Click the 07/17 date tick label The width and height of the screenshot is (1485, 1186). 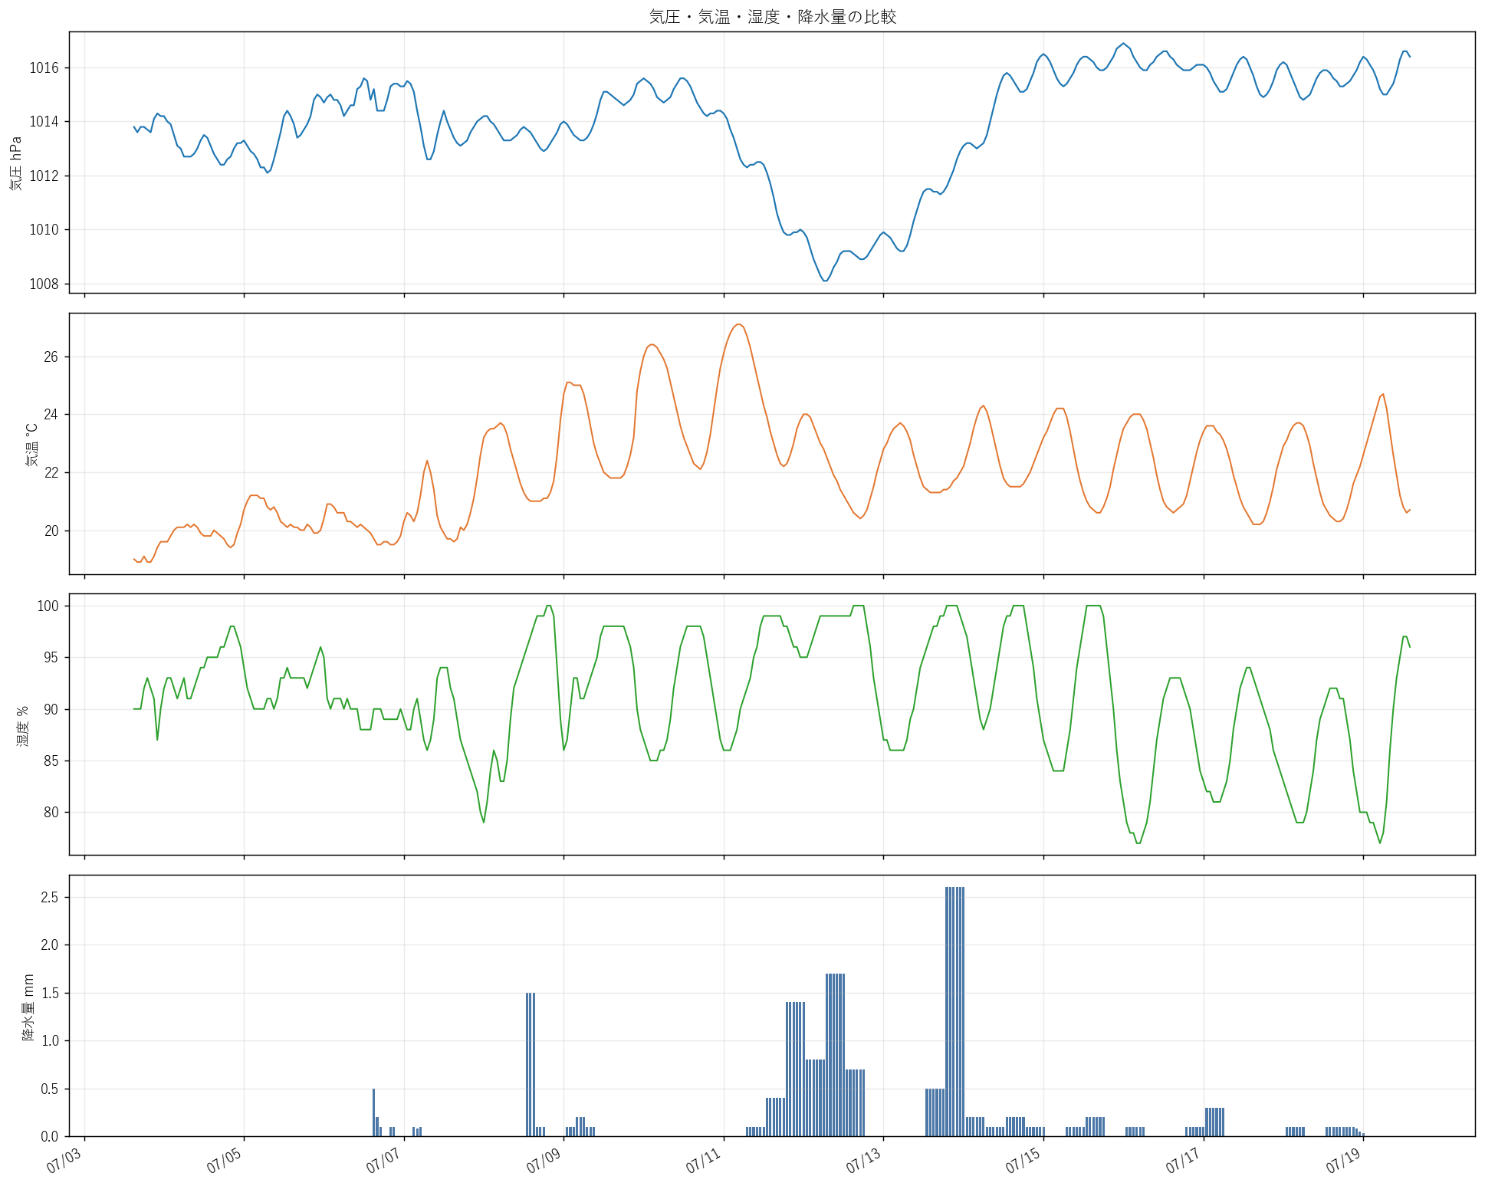pos(1183,1161)
